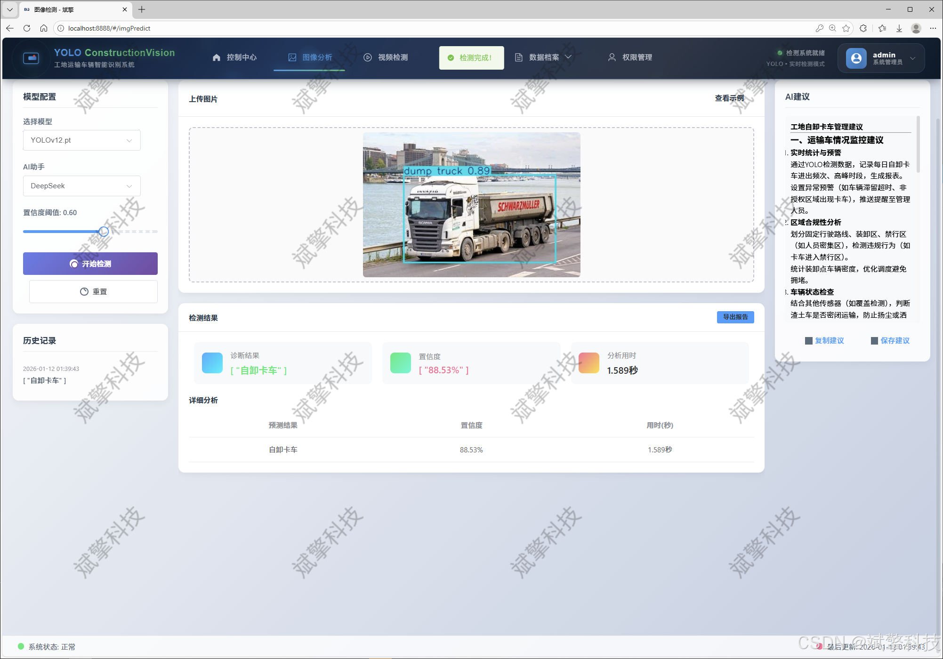Click the YOLO ConstructionVision logo icon
943x659 pixels.
tap(31, 58)
